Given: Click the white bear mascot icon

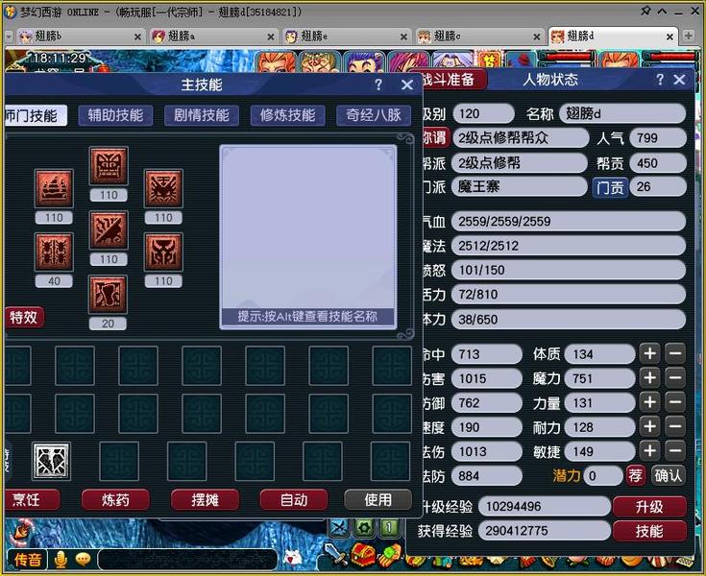Looking at the screenshot, I should point(294,559).
